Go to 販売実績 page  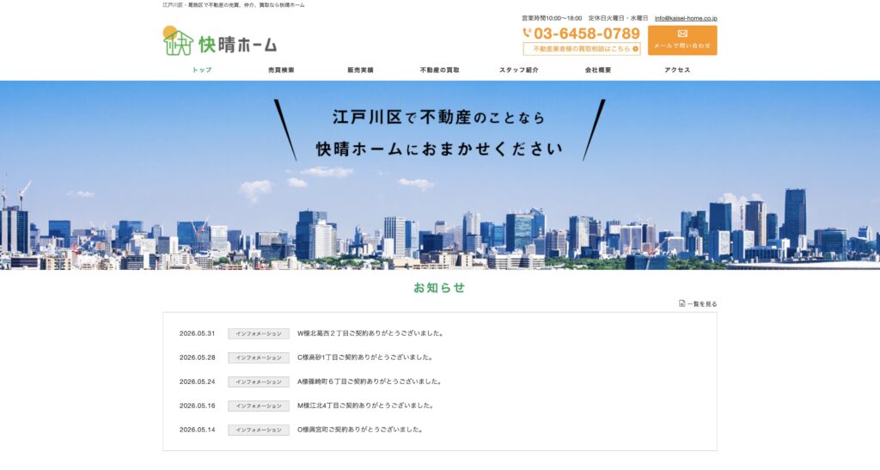click(x=360, y=70)
